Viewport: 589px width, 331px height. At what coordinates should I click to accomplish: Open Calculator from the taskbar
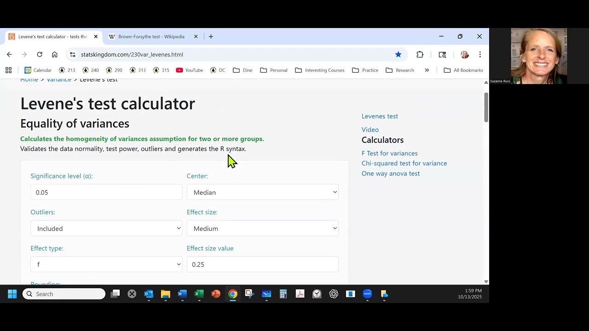coord(283,294)
